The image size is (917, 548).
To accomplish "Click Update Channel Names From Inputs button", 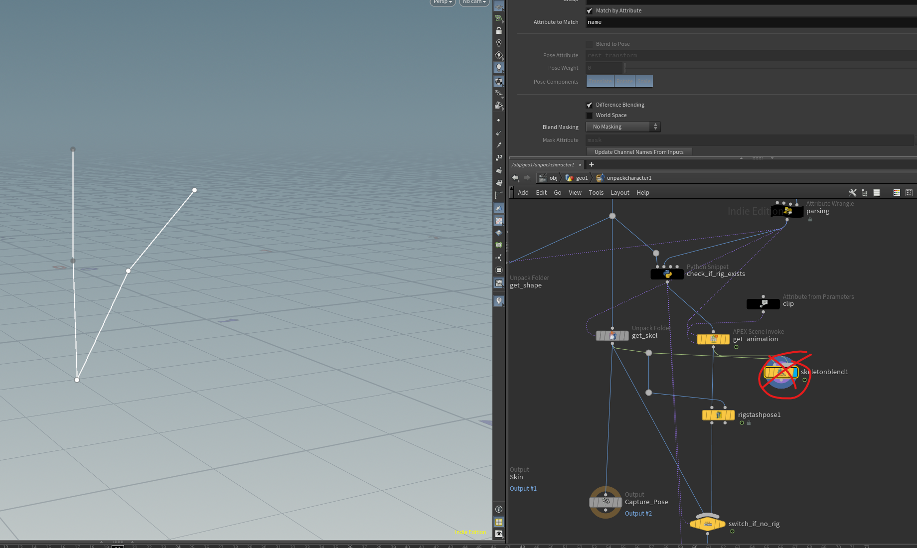I will pos(638,152).
